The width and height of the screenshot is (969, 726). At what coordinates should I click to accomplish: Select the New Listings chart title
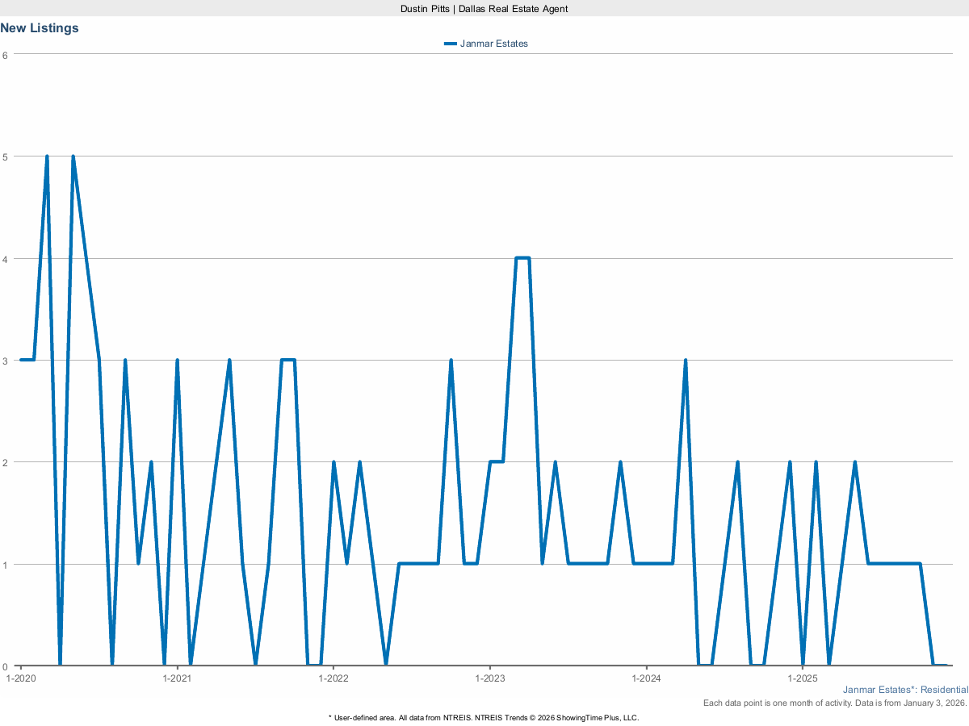40,27
